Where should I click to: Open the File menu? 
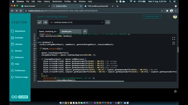(28, 1)
